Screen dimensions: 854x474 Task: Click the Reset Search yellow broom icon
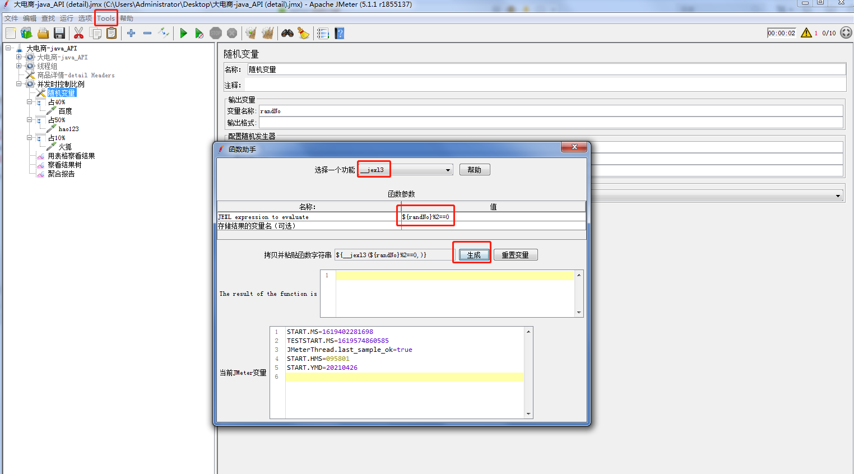(303, 33)
